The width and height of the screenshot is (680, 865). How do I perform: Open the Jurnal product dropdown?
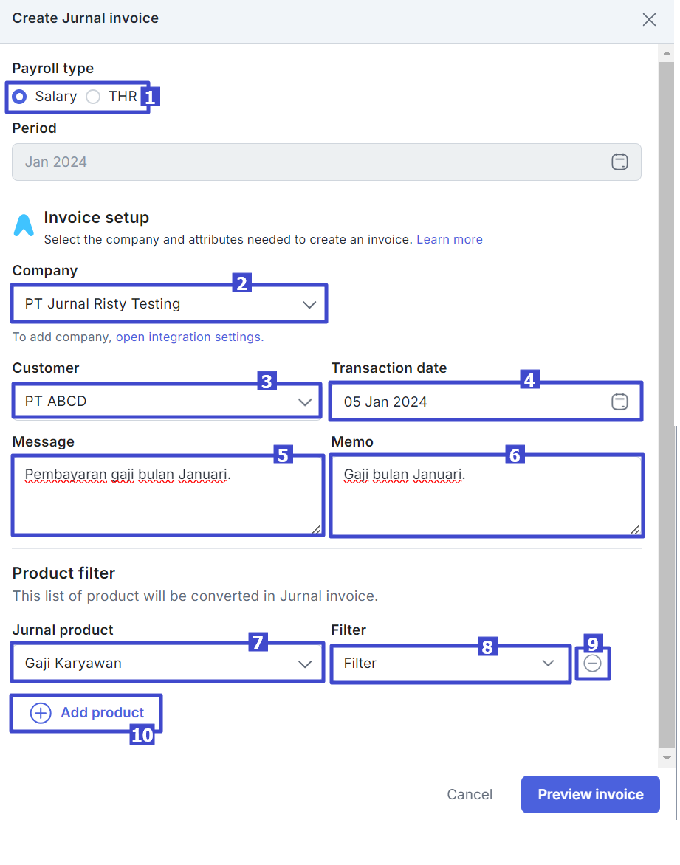[167, 664]
